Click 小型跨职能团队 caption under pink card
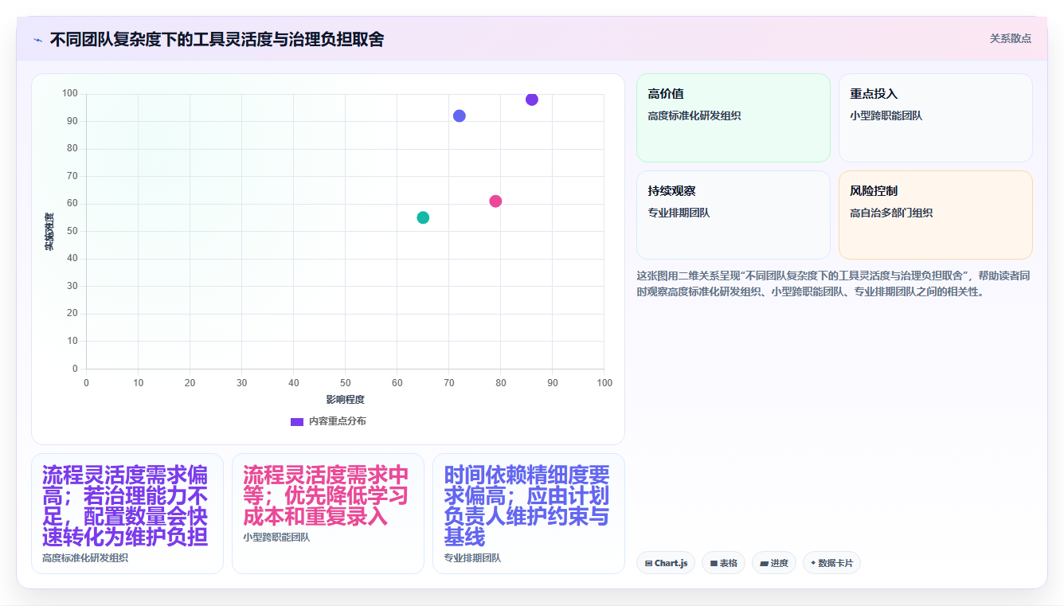The width and height of the screenshot is (1064, 606). point(276,538)
